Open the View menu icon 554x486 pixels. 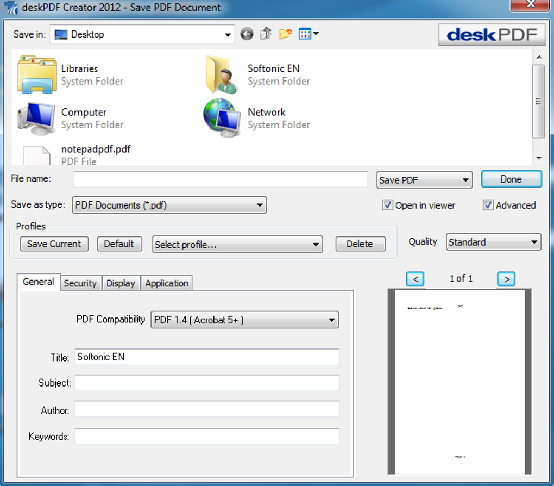click(x=309, y=34)
